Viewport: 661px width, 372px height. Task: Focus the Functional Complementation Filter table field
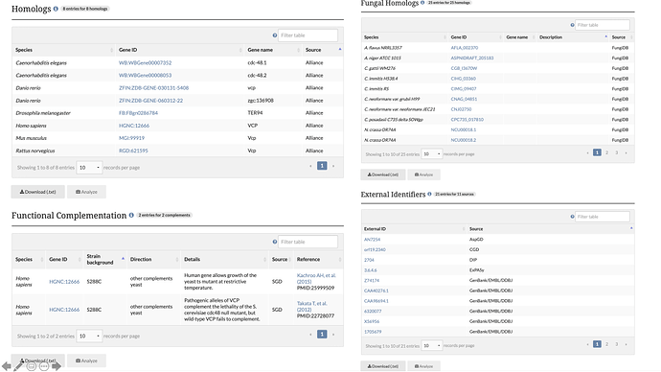(308, 242)
